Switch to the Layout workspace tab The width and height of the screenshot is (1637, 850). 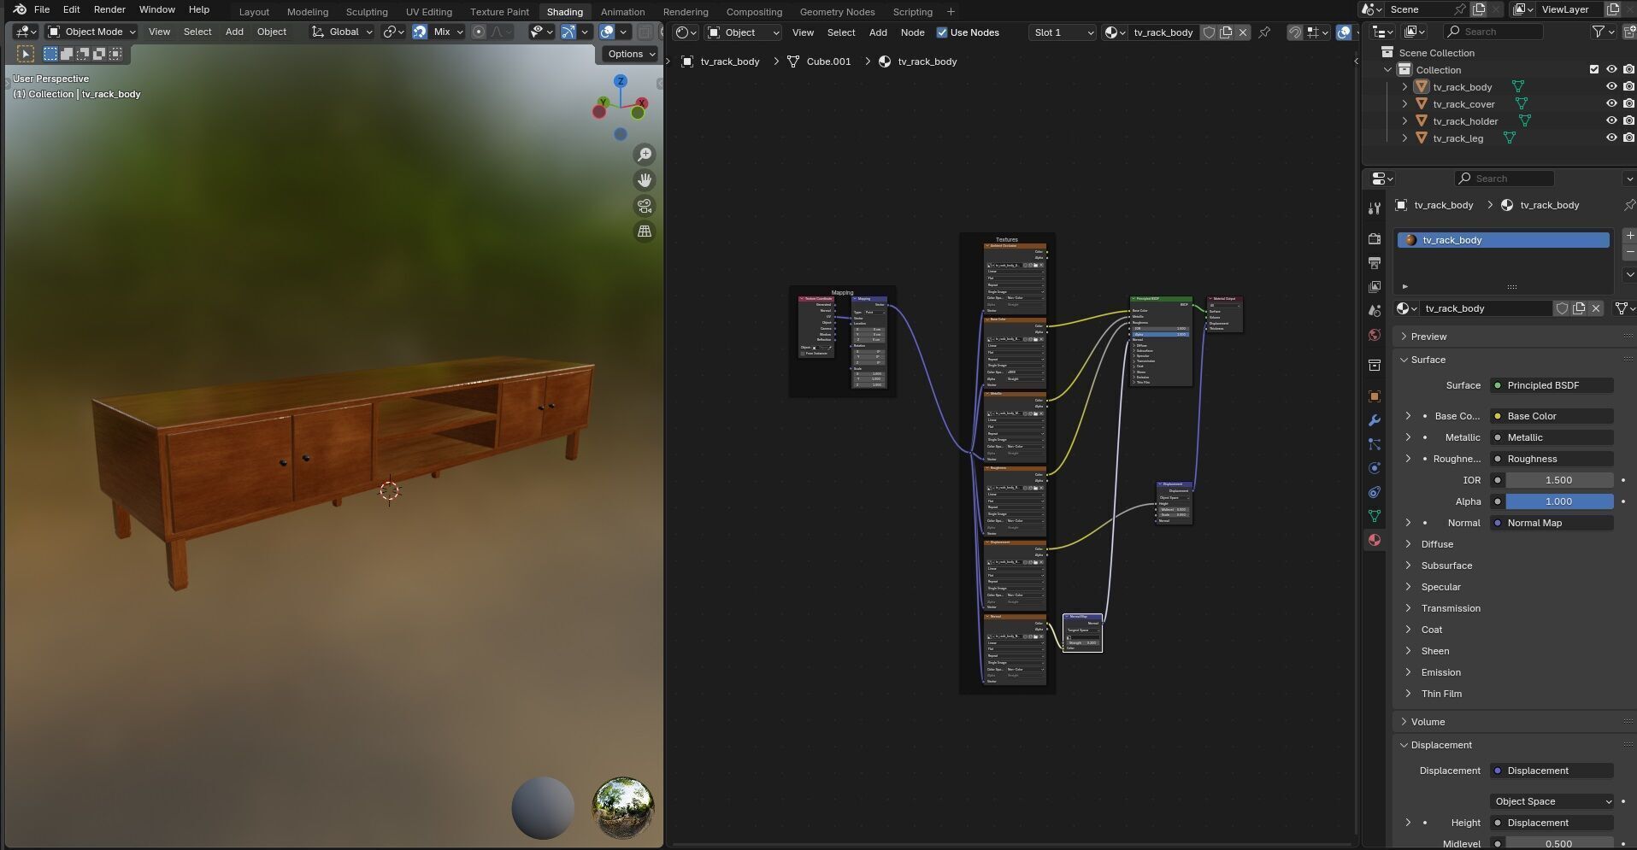click(x=254, y=12)
